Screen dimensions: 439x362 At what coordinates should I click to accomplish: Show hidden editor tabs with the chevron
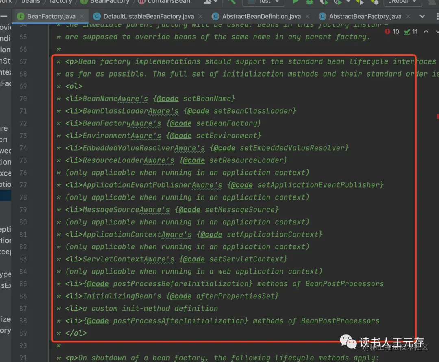(x=422, y=16)
